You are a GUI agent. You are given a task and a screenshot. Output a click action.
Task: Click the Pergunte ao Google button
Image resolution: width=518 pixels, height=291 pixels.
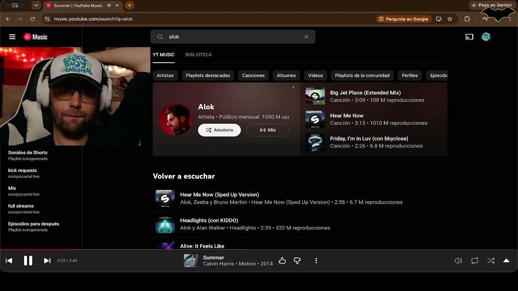pos(403,19)
